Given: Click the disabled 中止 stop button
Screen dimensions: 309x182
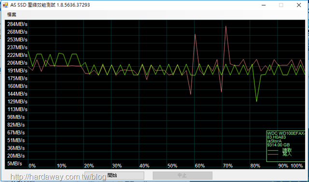Looking at the screenshot, I should pyautogui.click(x=183, y=175).
